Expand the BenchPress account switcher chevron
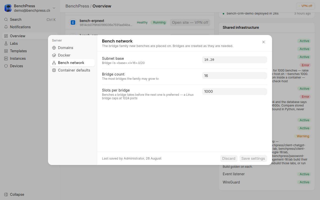Viewport: 320px width, 200px height. (x=54, y=8)
